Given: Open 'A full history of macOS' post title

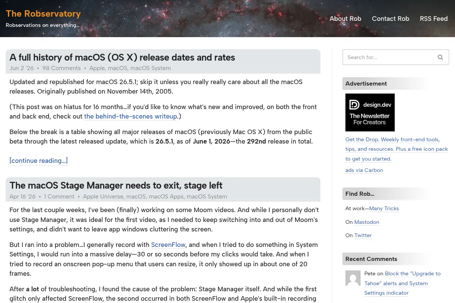Looking at the screenshot, I should (122, 57).
